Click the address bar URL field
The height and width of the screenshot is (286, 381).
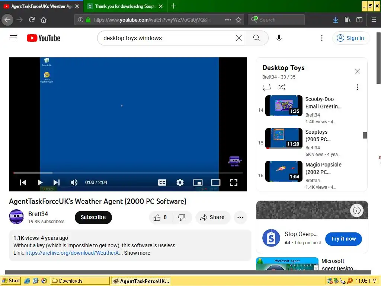152,20
